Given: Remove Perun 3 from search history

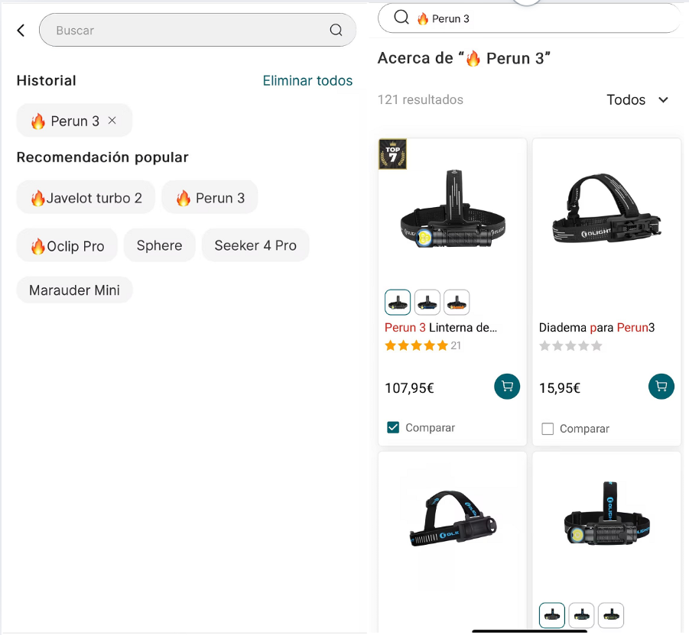Looking at the screenshot, I should point(112,120).
